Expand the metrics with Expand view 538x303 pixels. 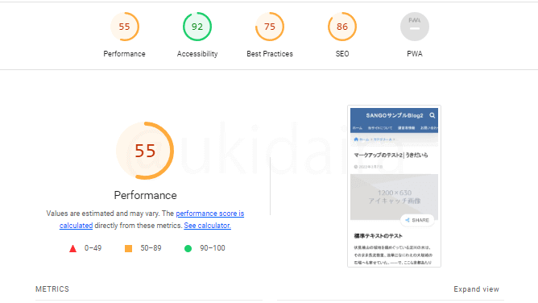[x=476, y=289]
